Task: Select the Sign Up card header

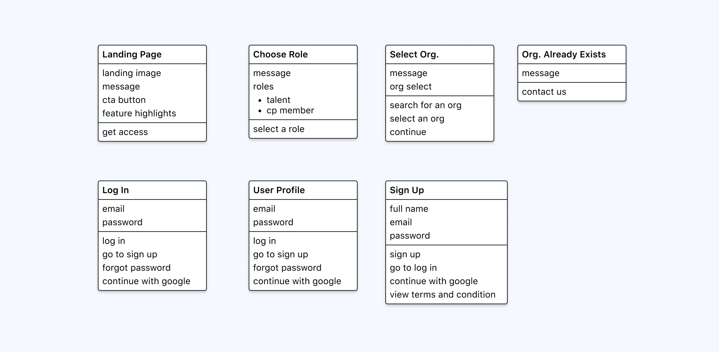Action: coord(407,190)
